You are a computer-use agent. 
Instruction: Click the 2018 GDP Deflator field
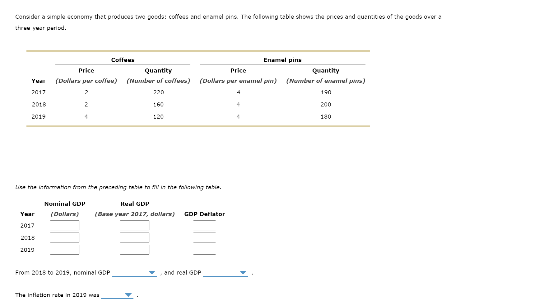(x=204, y=237)
